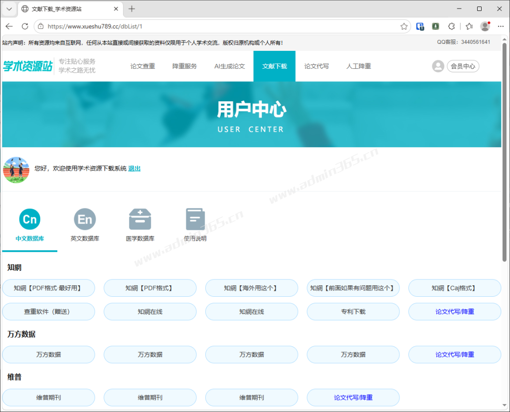
Task: Click the scrollbar down arrow
Action: point(505,406)
